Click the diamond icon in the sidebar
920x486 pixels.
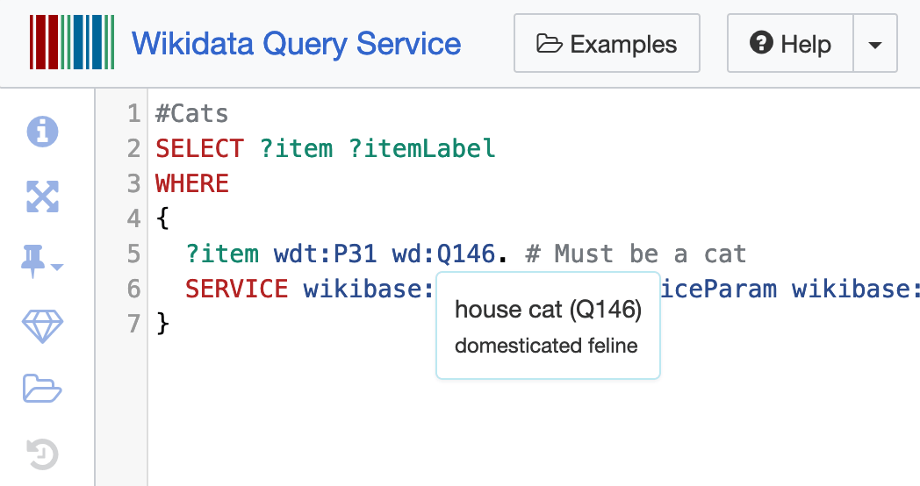(42, 326)
